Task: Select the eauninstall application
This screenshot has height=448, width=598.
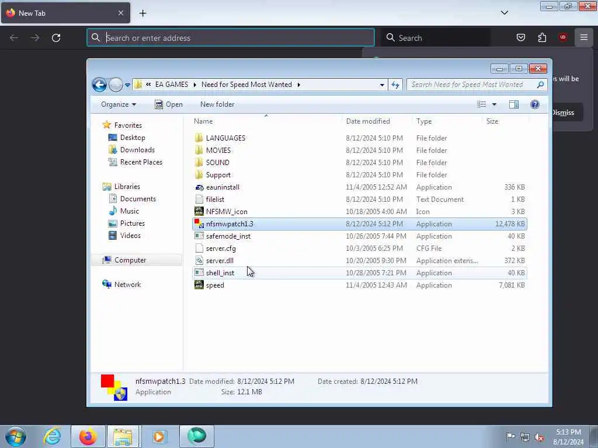Action: point(359,187)
